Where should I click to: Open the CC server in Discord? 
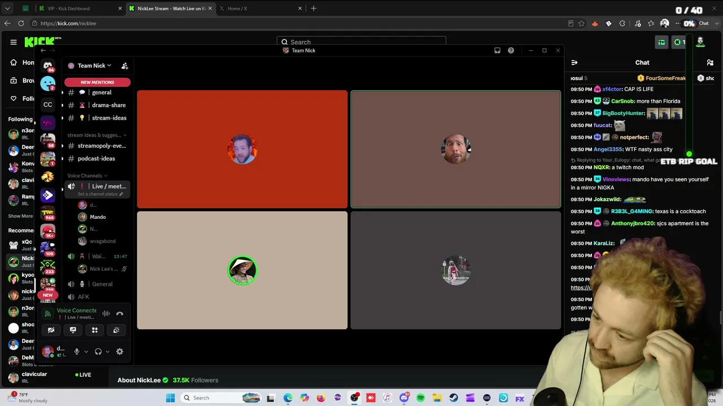coord(48,104)
